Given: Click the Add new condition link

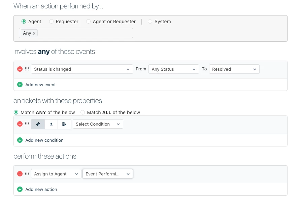Looking at the screenshot, I should (44, 140).
